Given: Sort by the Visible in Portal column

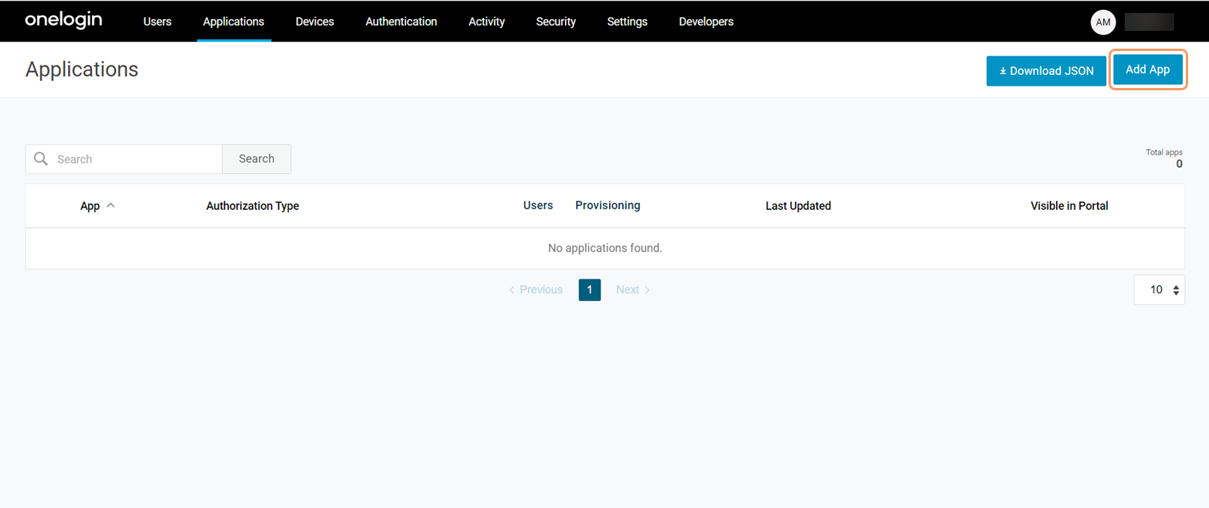Looking at the screenshot, I should click(1069, 205).
